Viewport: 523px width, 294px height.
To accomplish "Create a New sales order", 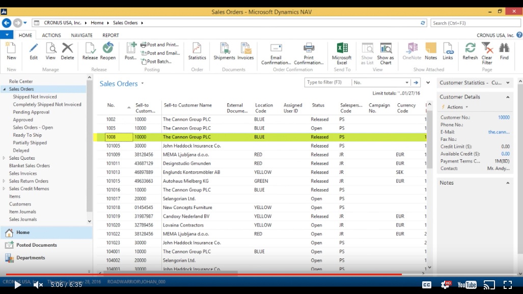I will (x=11, y=51).
